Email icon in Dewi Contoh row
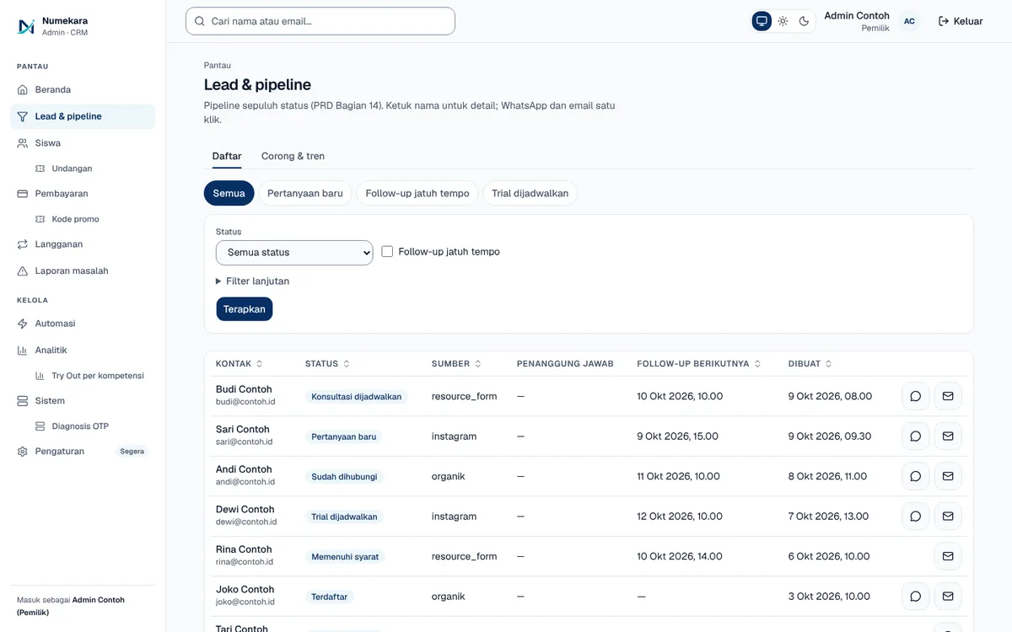Screen dimensions: 1012x632 pos(948,517)
